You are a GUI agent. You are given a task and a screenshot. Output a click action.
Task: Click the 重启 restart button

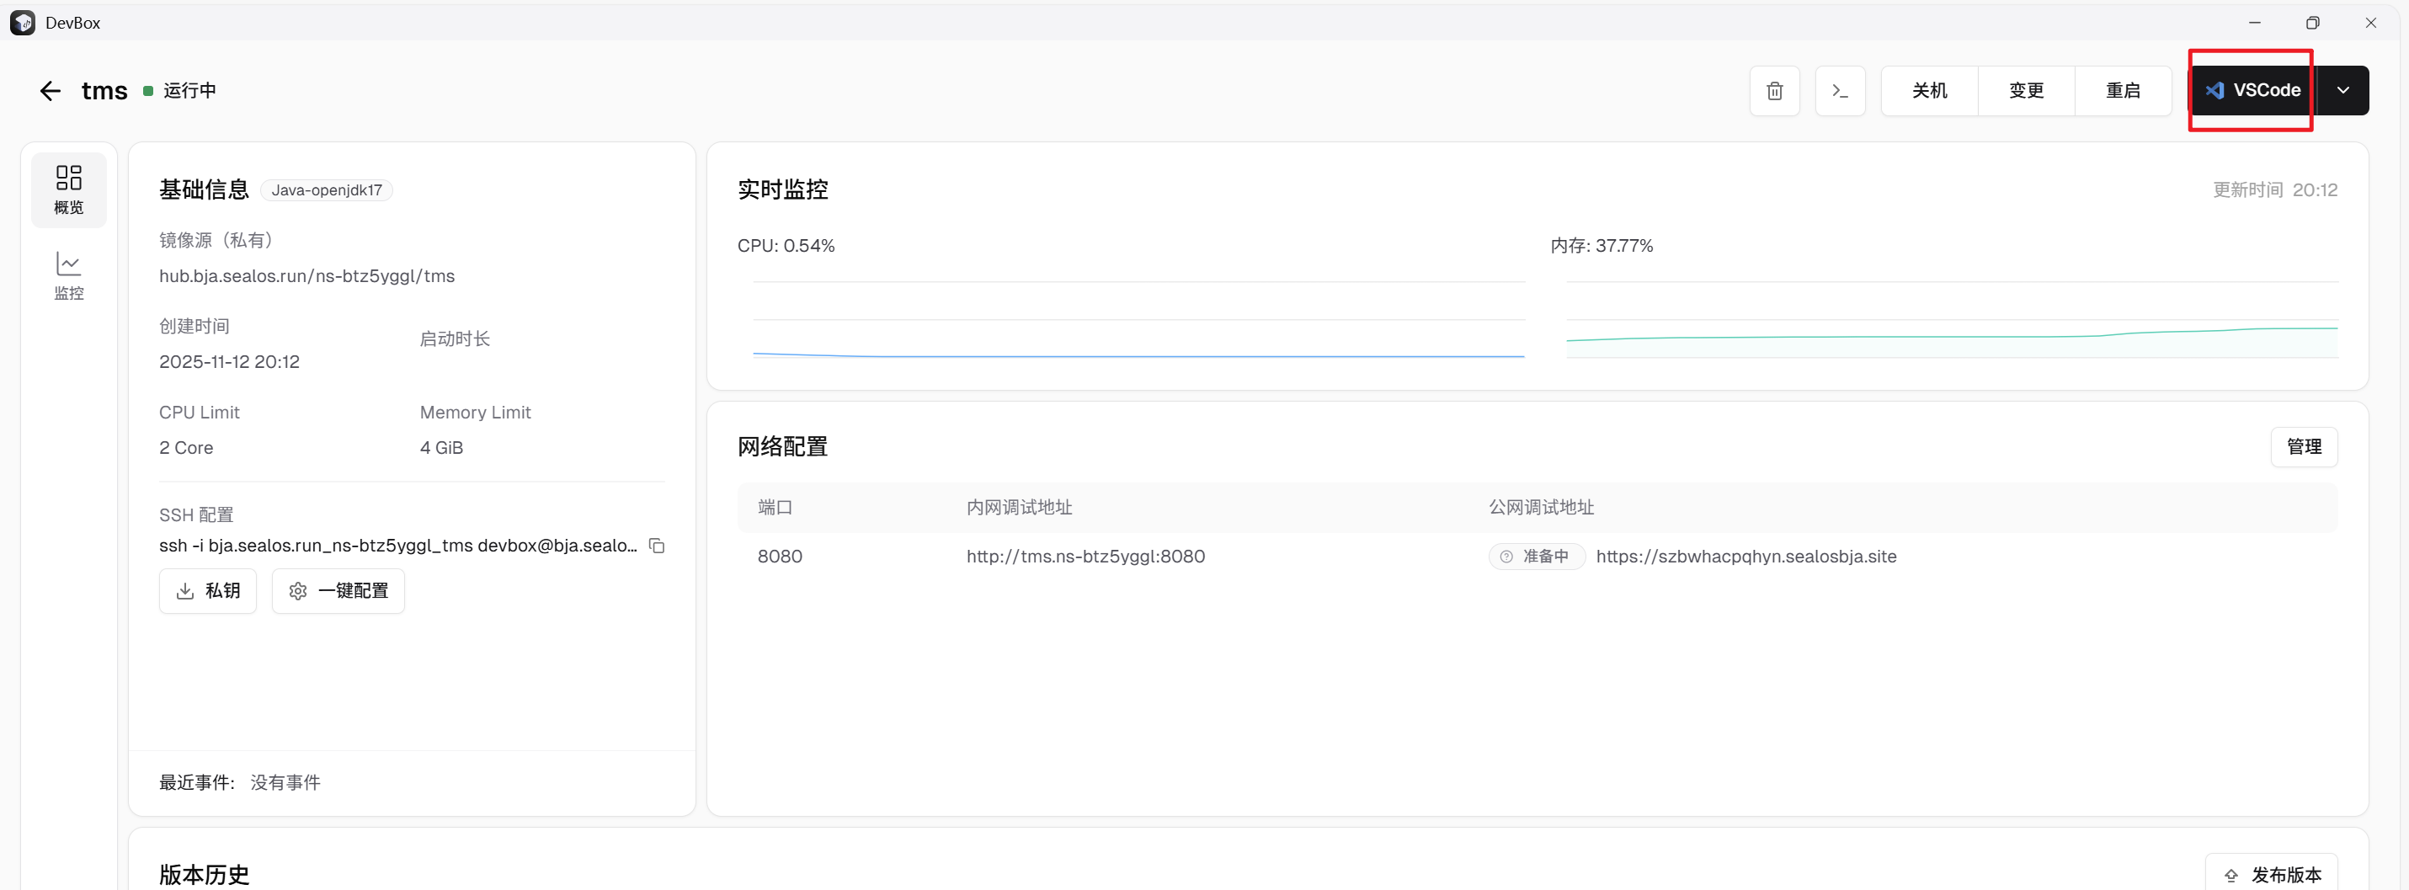pyautogui.click(x=2122, y=91)
